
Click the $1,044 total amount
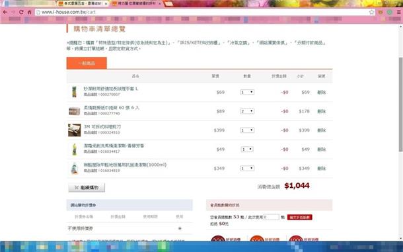[x=297, y=186]
